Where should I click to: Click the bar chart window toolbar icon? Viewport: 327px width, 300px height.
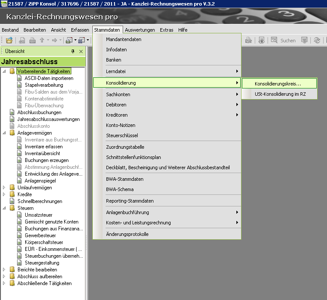81,40
